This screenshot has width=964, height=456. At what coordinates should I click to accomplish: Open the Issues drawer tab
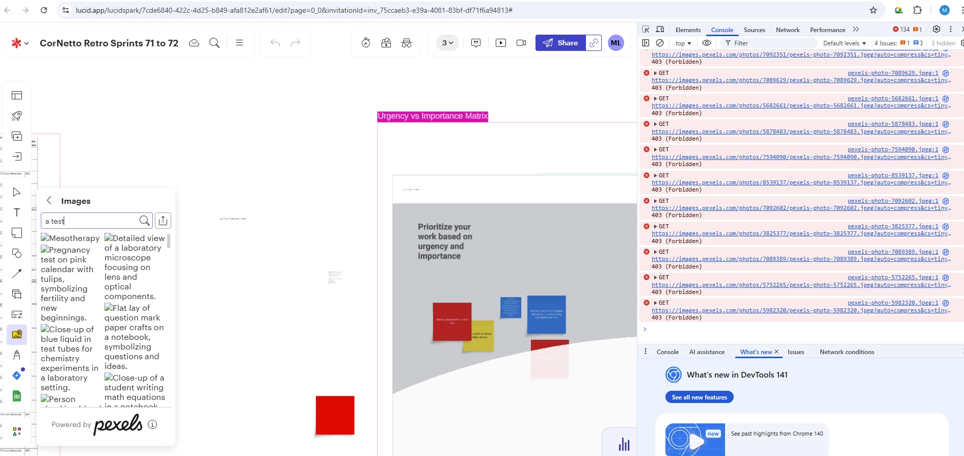tap(795, 352)
